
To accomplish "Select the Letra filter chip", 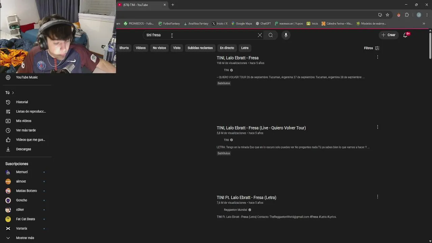I will click(245, 48).
